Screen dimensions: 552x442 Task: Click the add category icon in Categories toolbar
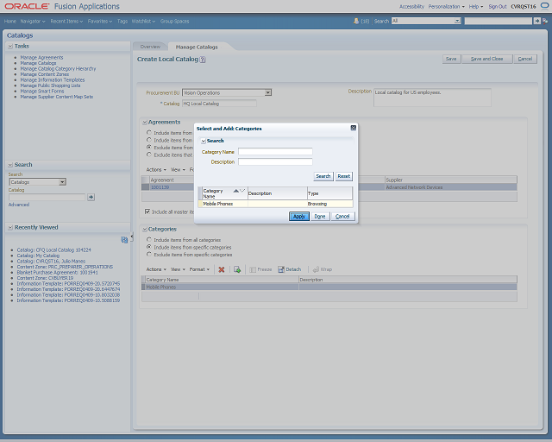[237, 269]
